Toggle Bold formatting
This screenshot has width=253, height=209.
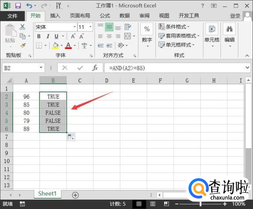(x=39, y=36)
